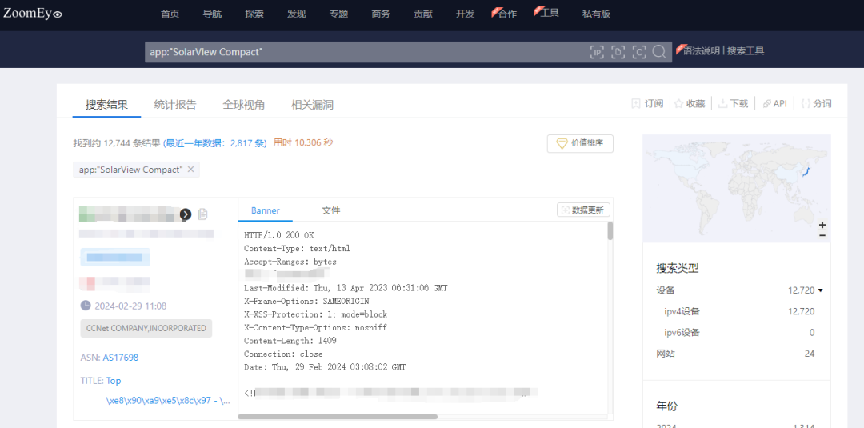Click the domain search icon in search bar
Screen dimensions: 864x428
click(x=618, y=52)
